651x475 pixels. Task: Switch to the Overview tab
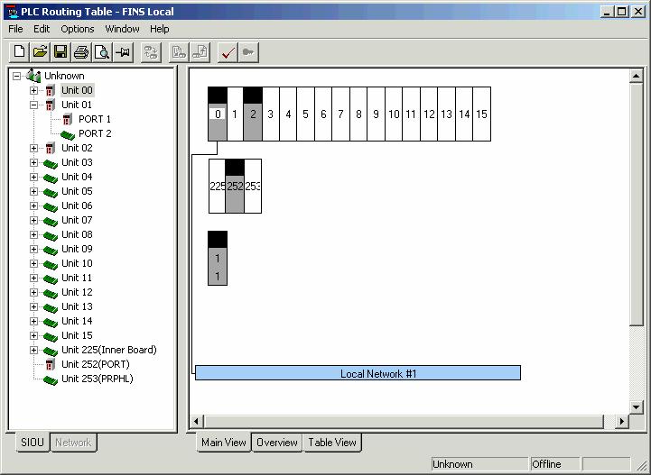click(x=277, y=443)
